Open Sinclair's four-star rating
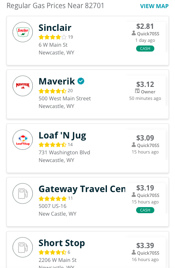 (53, 37)
